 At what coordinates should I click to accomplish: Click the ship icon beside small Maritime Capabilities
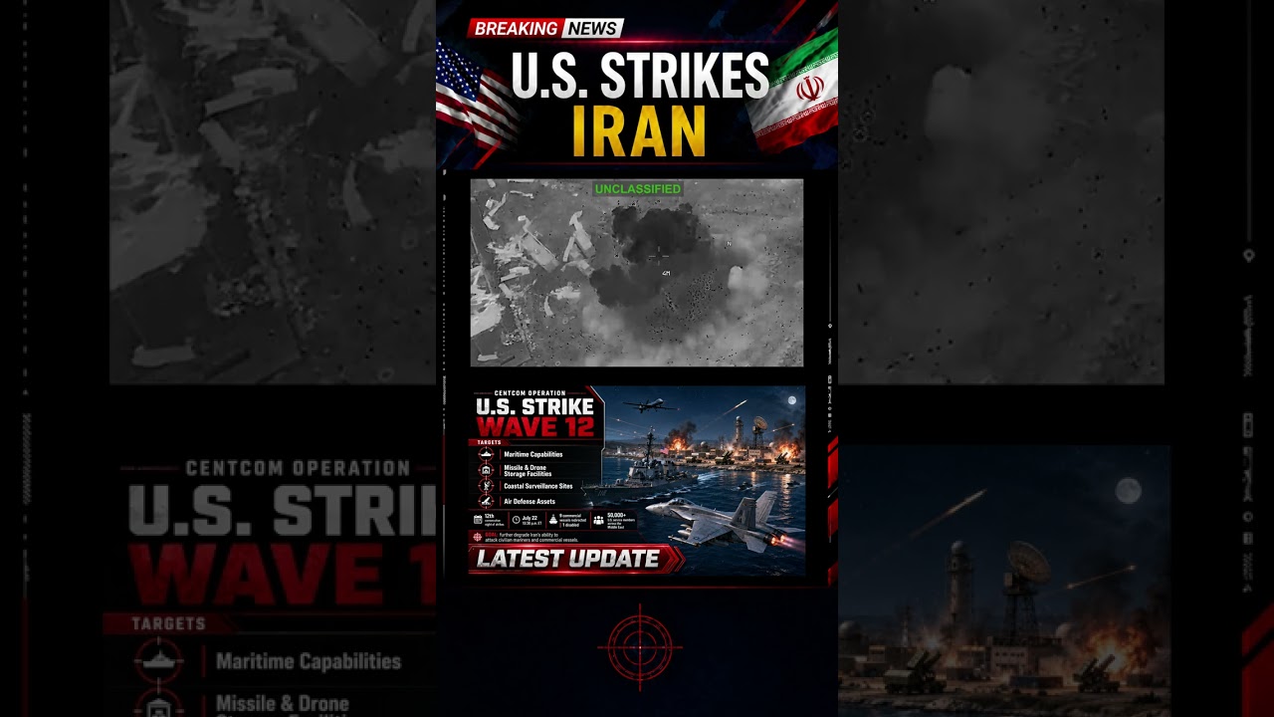click(487, 454)
